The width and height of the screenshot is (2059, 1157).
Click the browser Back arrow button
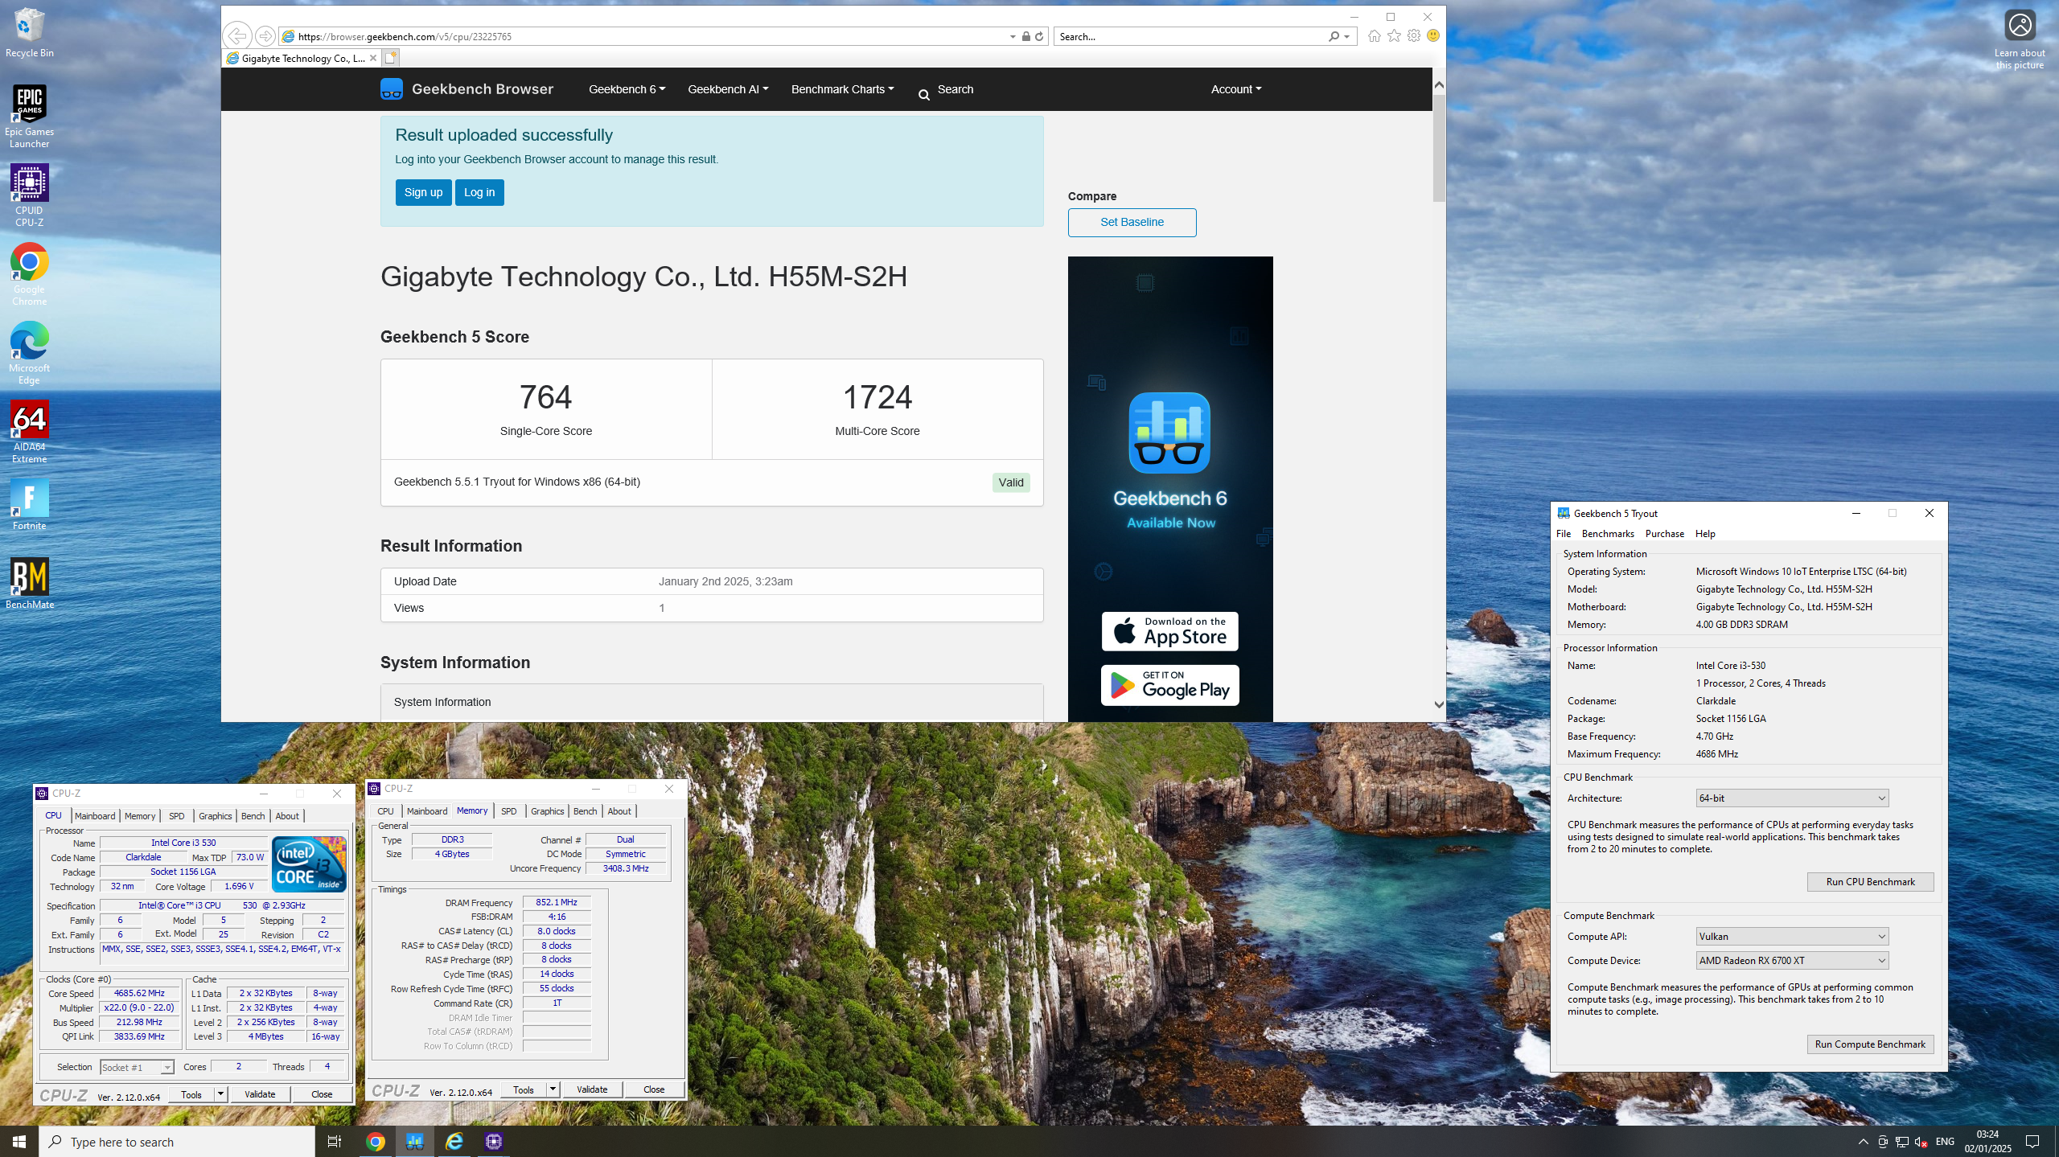click(x=237, y=35)
